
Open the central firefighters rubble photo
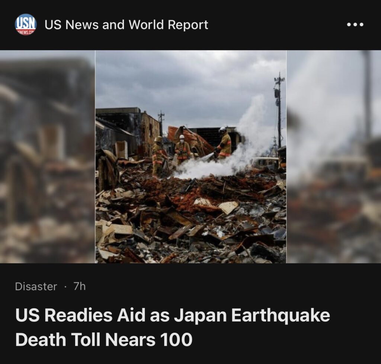(191, 157)
